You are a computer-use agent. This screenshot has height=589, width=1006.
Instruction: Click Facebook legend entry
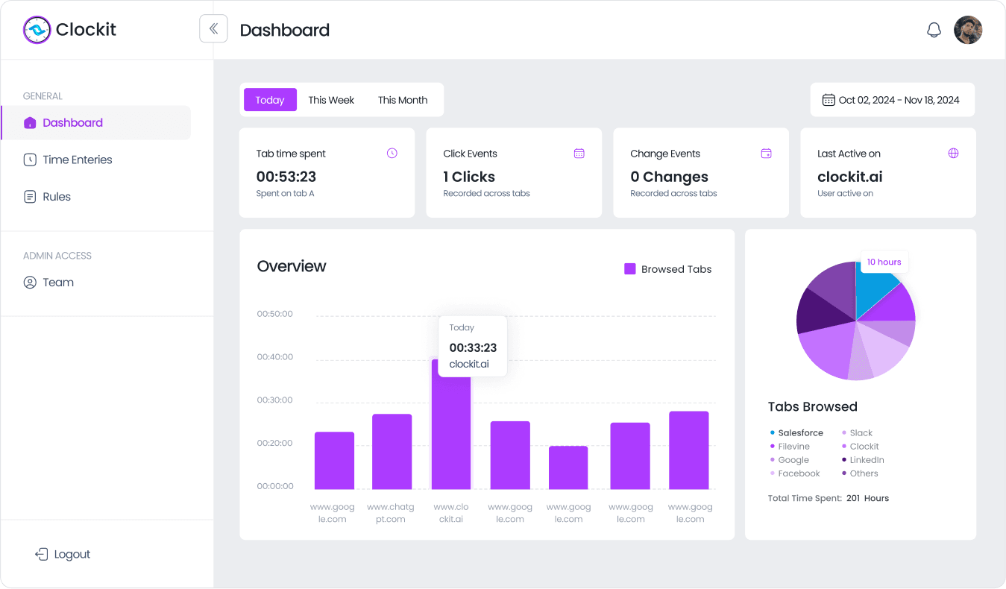click(795, 473)
